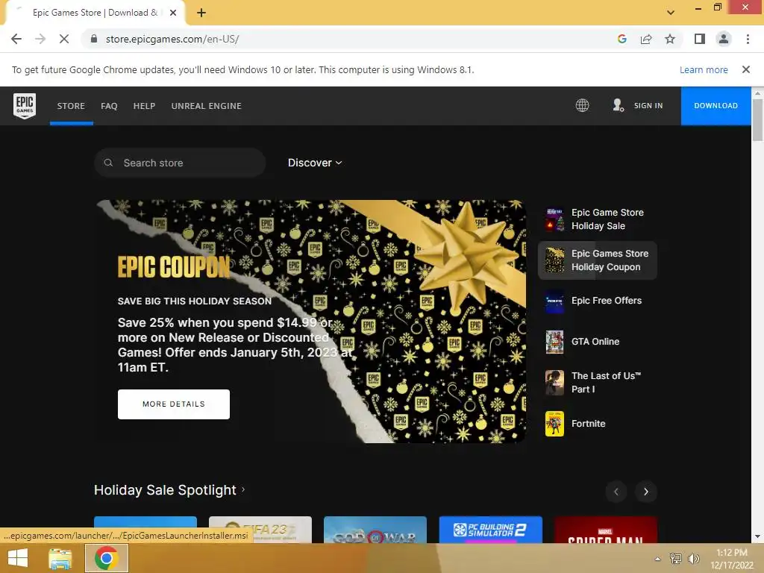Click the Epic Games logo

(x=25, y=106)
